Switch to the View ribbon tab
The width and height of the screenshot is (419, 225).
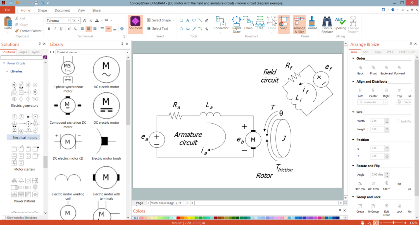81,10
